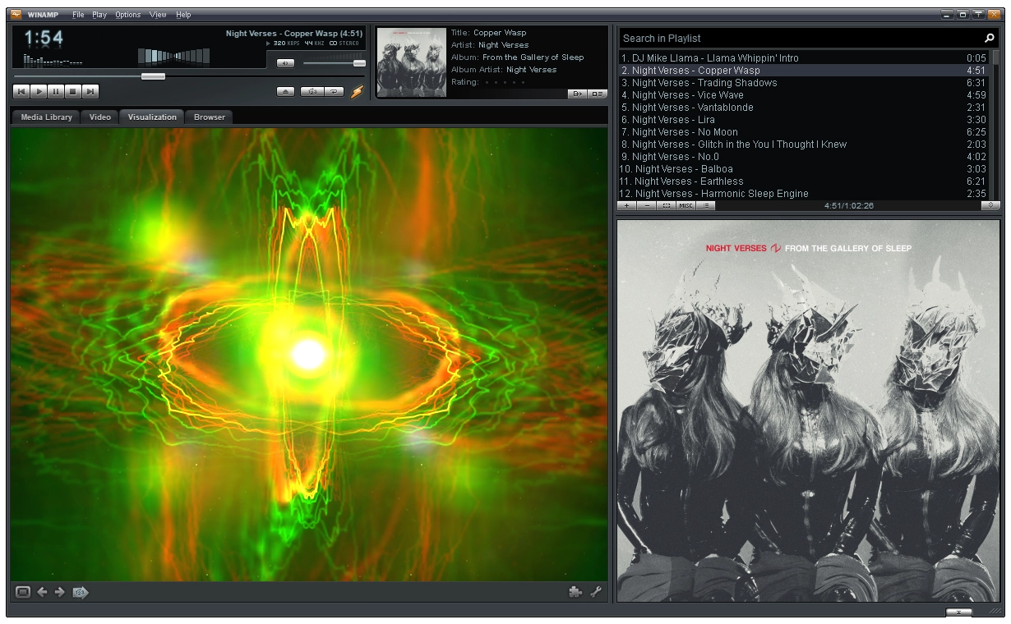
Task: Mute the volume via speaker button
Action: tap(285, 63)
